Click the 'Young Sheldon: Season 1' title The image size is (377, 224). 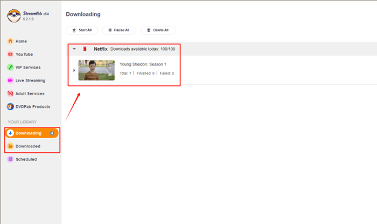click(143, 64)
